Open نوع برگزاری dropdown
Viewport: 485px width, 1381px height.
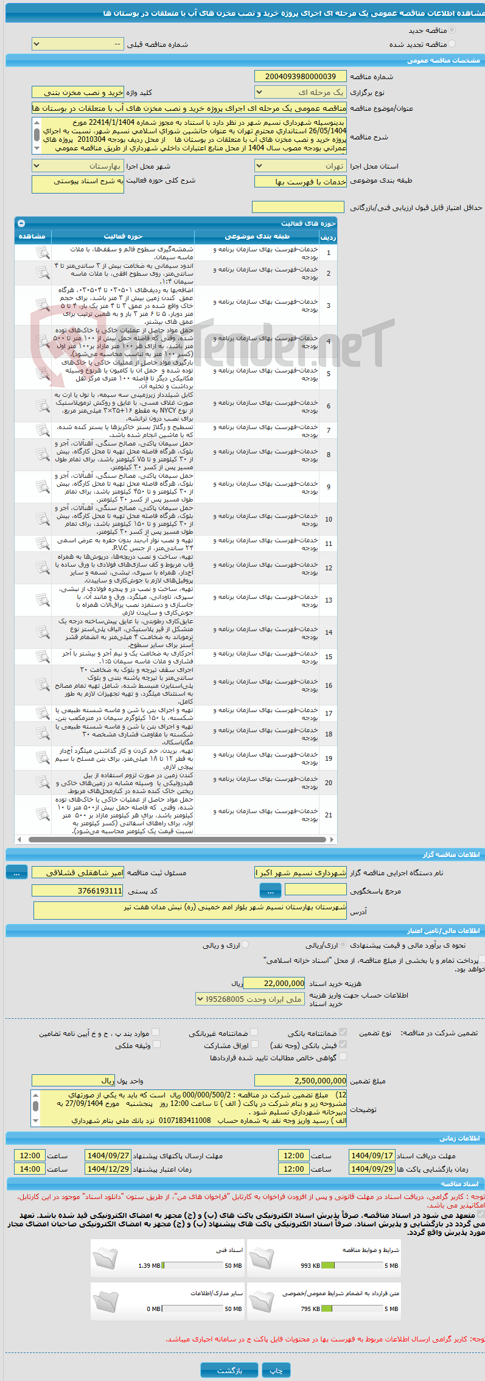(301, 93)
